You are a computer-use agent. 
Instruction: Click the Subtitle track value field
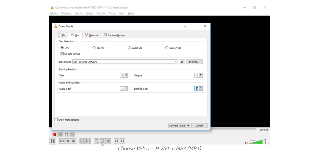click(x=197, y=89)
